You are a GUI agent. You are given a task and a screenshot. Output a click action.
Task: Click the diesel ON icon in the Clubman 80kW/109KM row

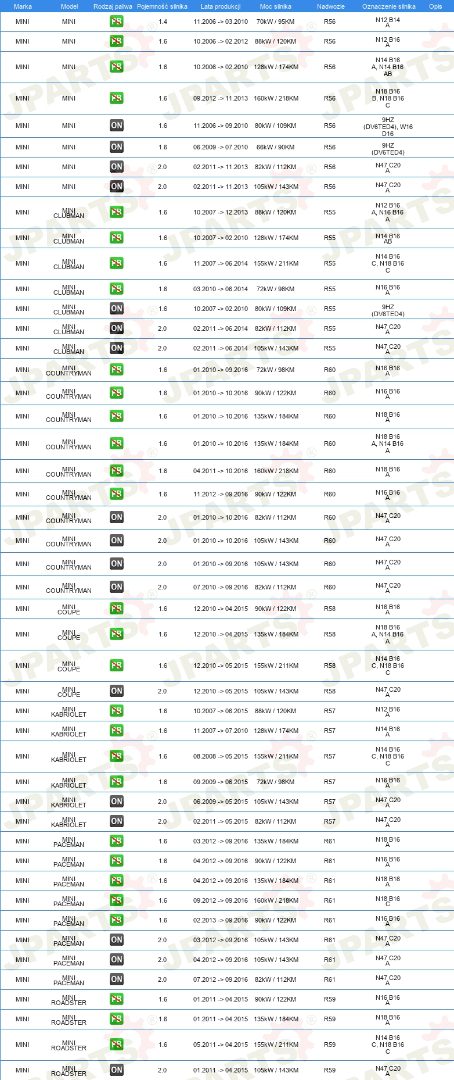point(117,309)
